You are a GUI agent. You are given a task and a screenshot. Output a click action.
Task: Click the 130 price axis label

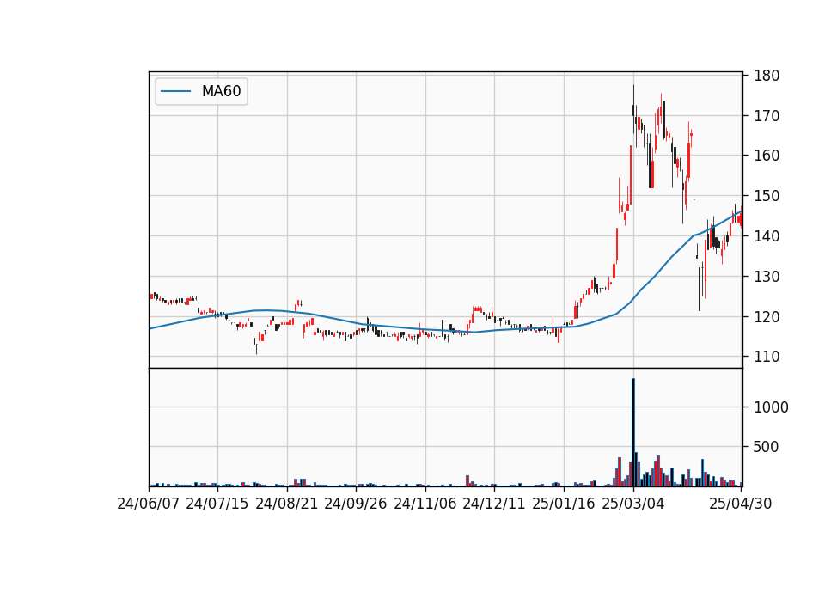pos(767,276)
